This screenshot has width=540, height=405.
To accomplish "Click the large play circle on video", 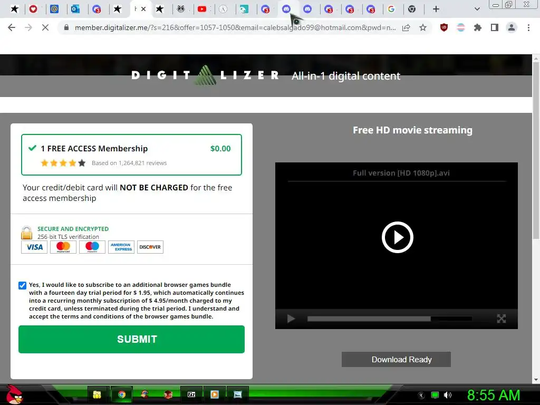I will [398, 237].
